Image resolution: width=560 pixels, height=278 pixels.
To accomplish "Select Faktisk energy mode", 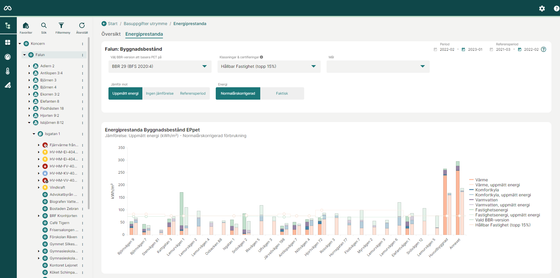I will 282,93.
